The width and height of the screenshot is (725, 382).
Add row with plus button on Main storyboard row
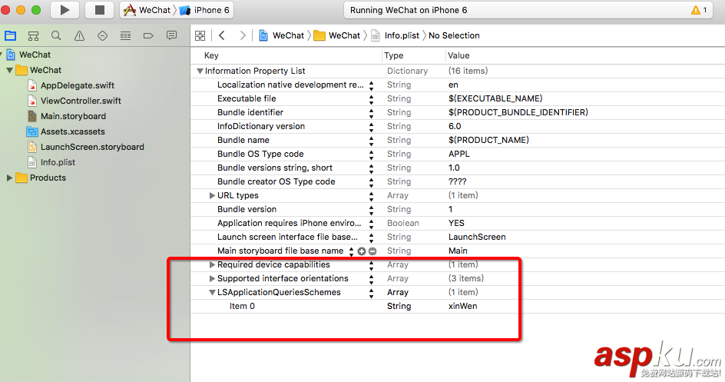pyautogui.click(x=362, y=251)
